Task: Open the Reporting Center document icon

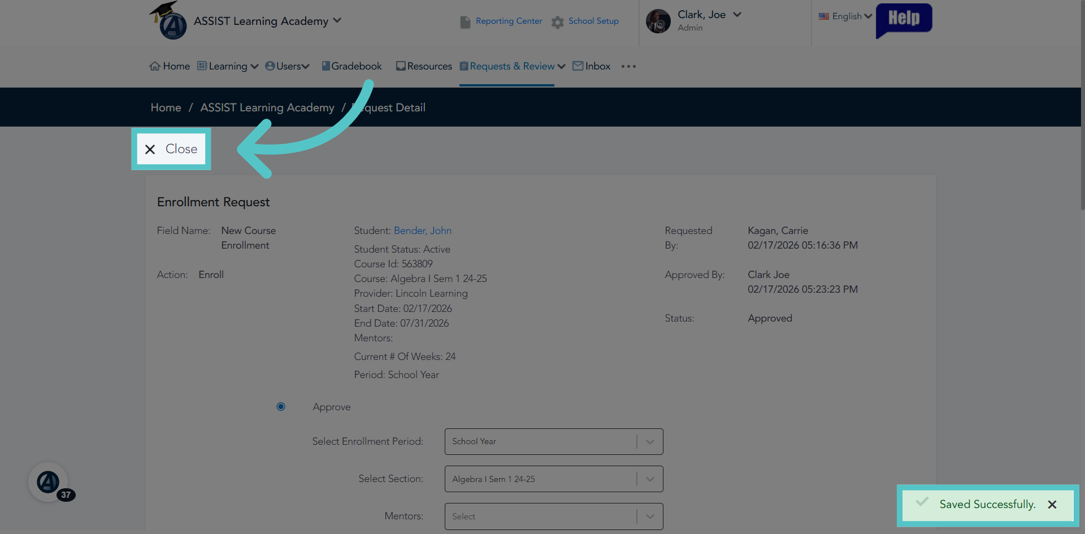Action: point(465,21)
